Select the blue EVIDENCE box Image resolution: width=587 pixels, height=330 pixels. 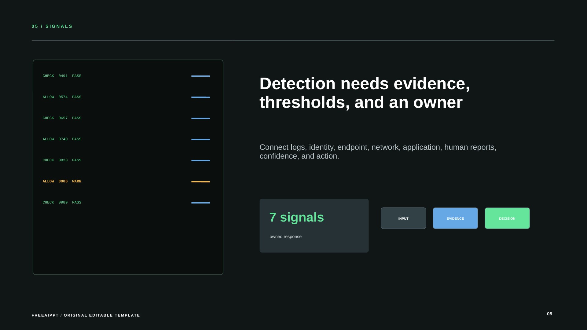[455, 218]
